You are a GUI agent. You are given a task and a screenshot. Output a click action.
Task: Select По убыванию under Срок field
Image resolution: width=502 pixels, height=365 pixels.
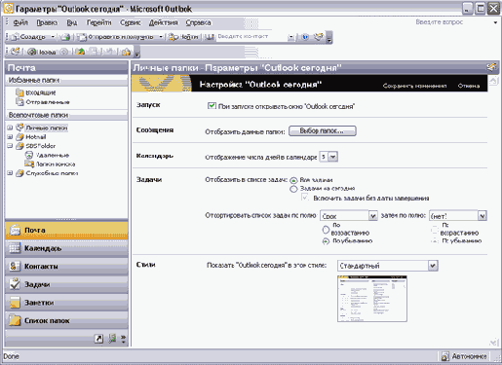(x=326, y=241)
